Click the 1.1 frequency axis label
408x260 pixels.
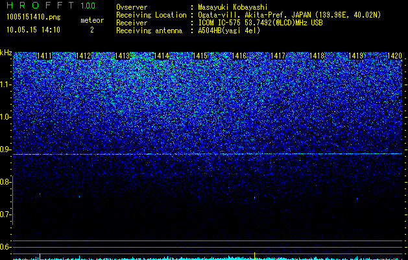pyautogui.click(x=5, y=84)
